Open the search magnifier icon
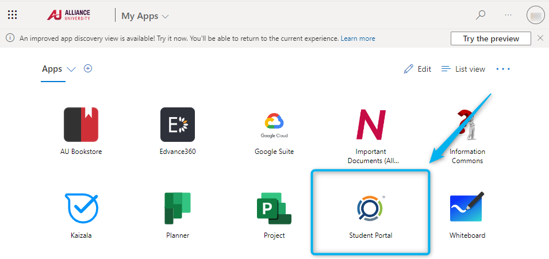Viewport: 549px width, 259px height. [x=481, y=15]
